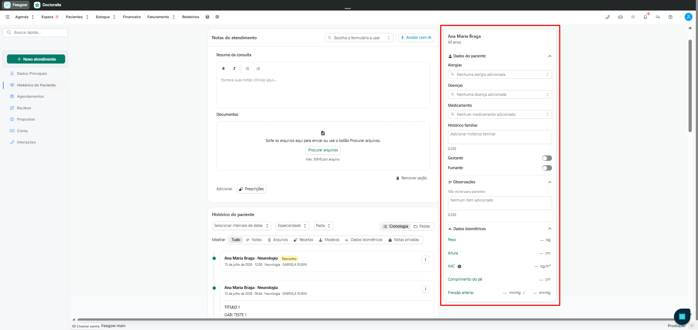Collapse the Dados biométricos section
The image size is (698, 330).
click(x=550, y=229)
